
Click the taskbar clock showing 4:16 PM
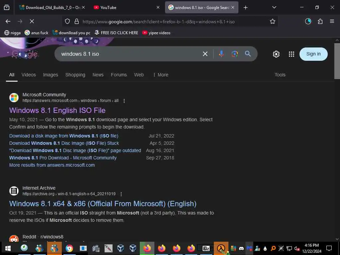311,248
